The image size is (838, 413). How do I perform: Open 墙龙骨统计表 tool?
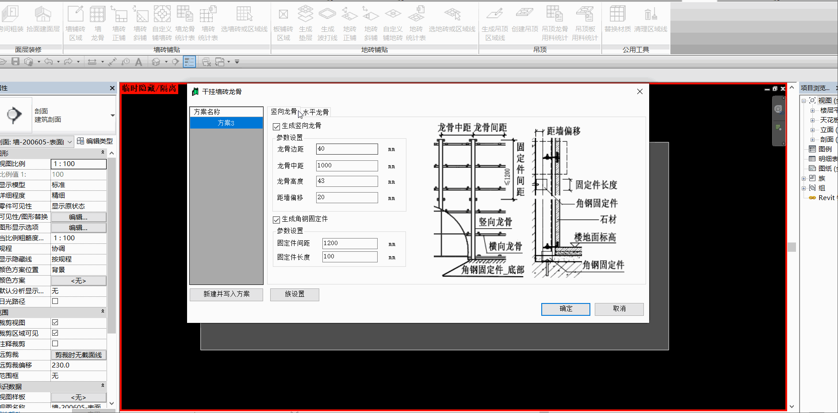185,23
